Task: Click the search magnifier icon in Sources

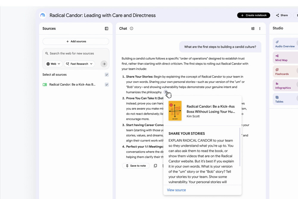Action: click(47, 53)
